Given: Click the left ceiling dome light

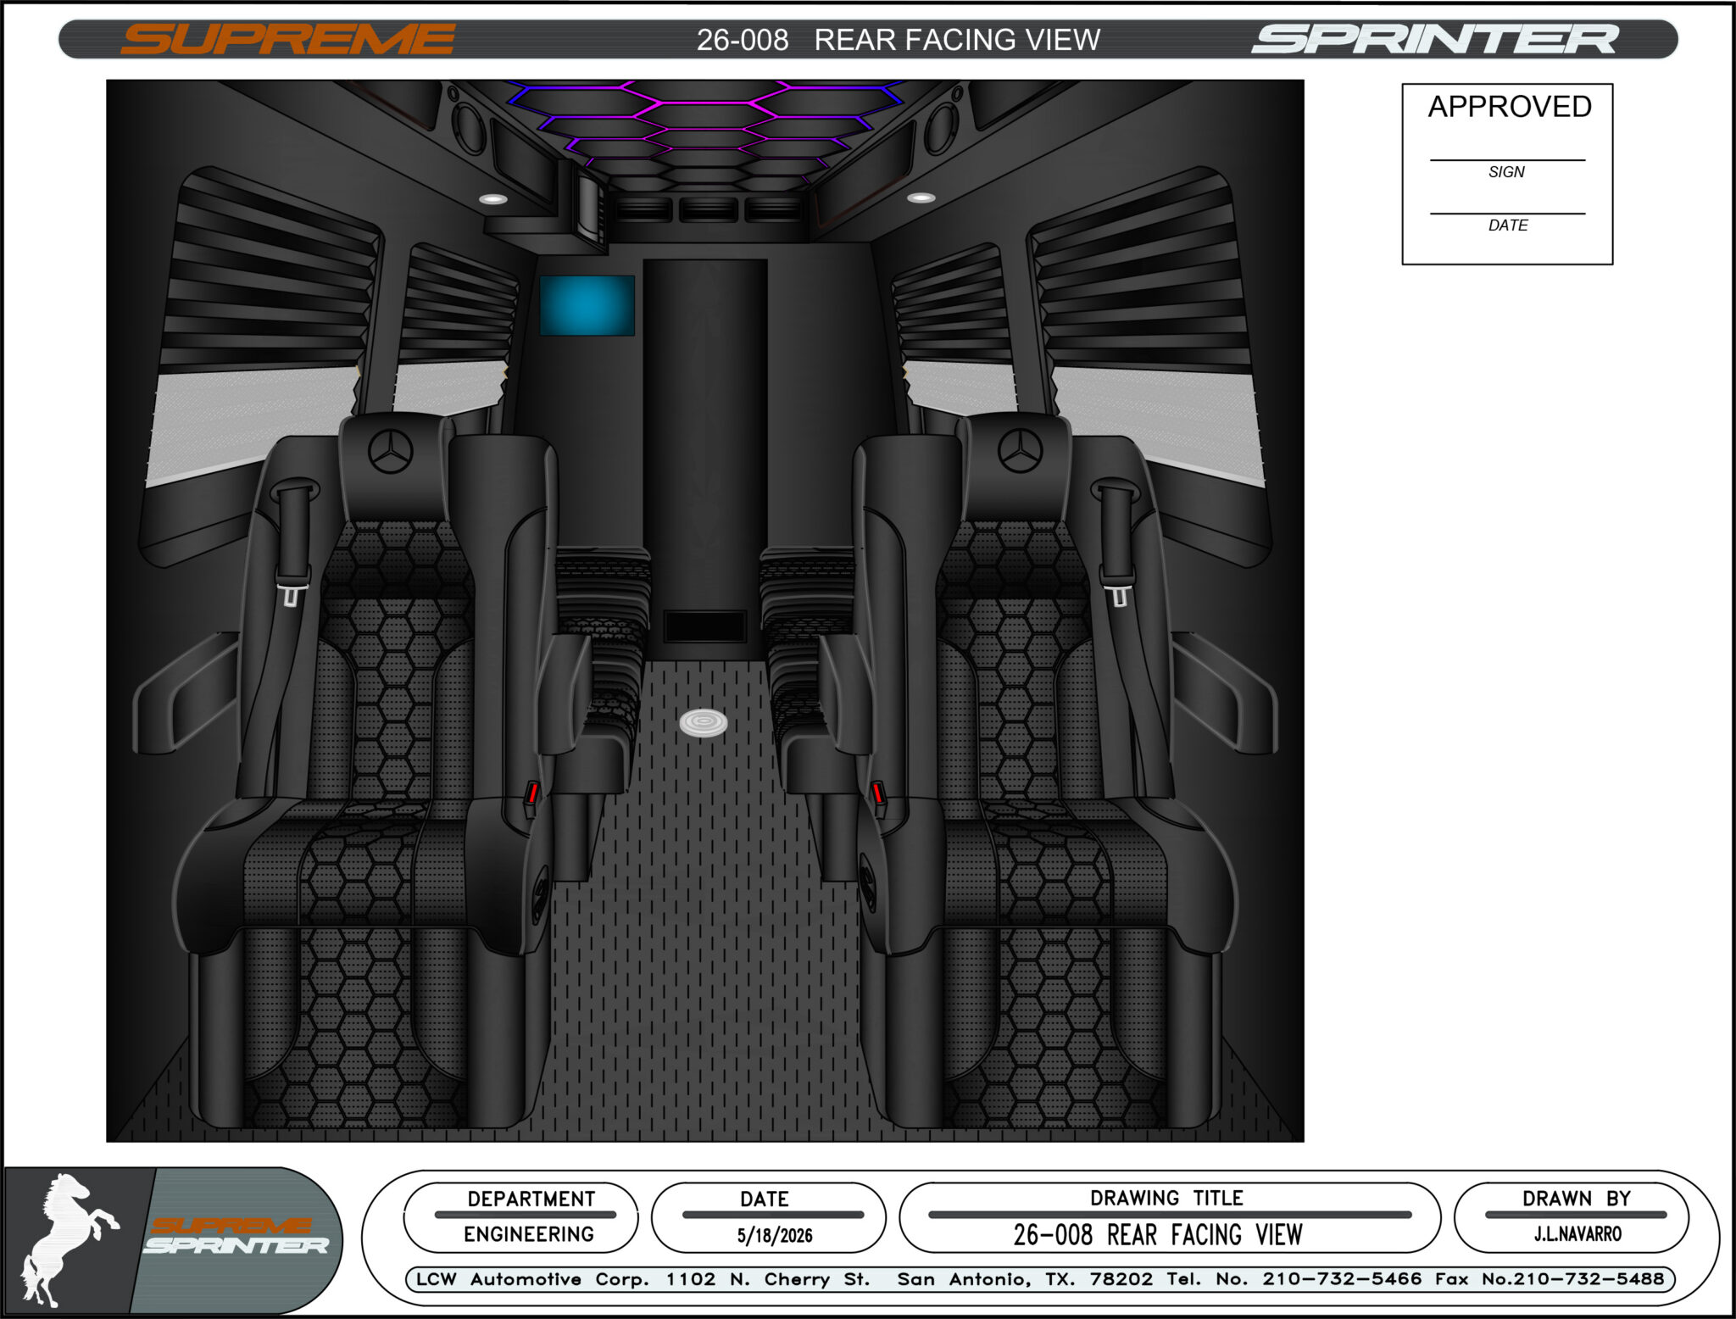Looking at the screenshot, I should tap(493, 199).
